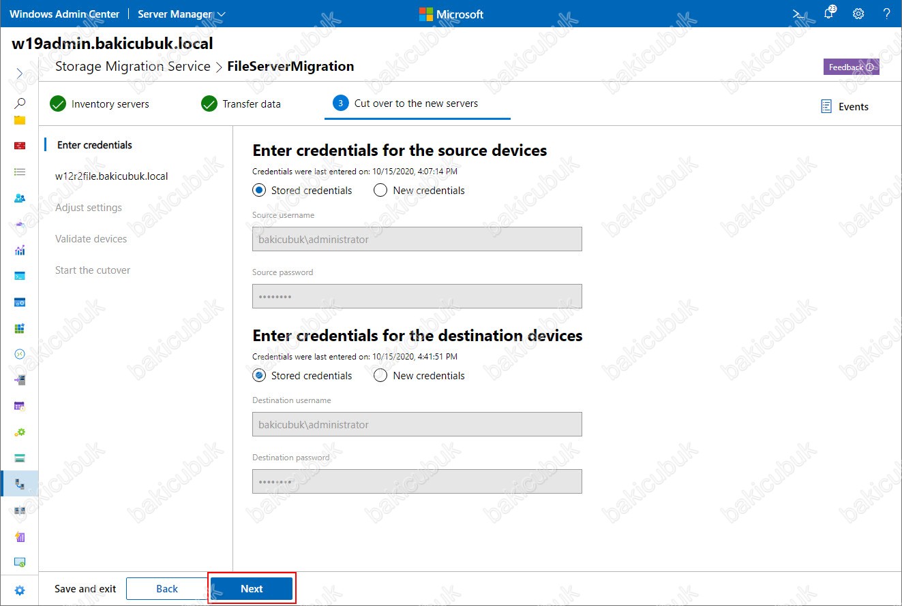
Task: Open header settings gear
Action: pos(858,14)
